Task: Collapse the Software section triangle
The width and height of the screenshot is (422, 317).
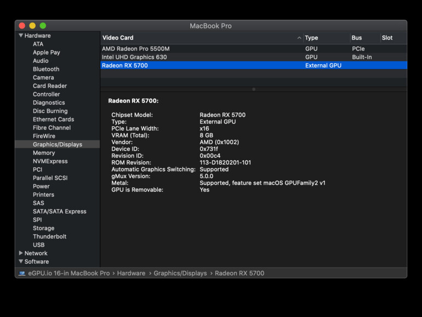Action: pos(21,261)
